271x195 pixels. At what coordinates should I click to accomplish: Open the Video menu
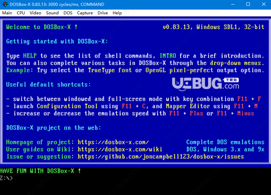(35, 13)
